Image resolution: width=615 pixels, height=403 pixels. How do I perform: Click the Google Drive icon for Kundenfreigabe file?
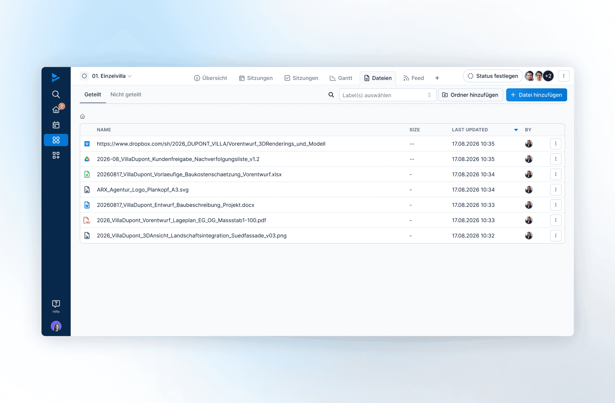pyautogui.click(x=87, y=159)
